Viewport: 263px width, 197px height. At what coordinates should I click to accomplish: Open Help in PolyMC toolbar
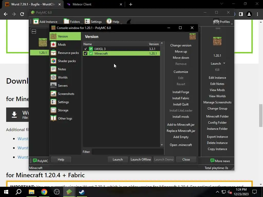(113, 22)
